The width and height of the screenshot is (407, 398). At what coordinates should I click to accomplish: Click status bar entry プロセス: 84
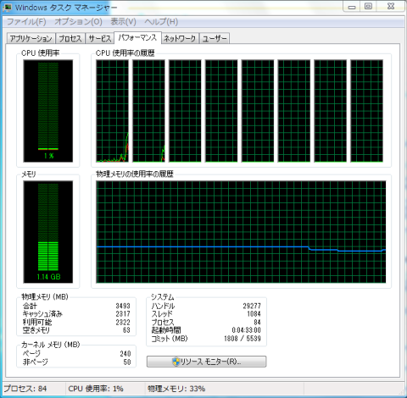(x=25, y=389)
